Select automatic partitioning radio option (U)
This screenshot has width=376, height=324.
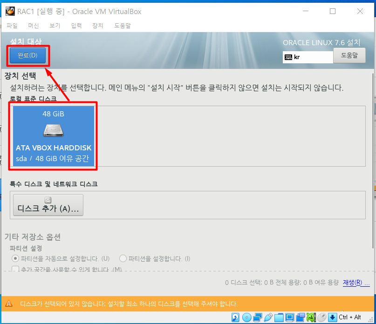pyautogui.click(x=61, y=258)
